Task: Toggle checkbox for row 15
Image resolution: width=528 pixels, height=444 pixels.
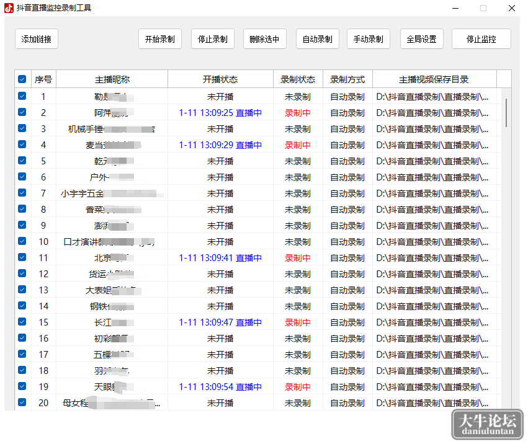Action: (x=22, y=322)
